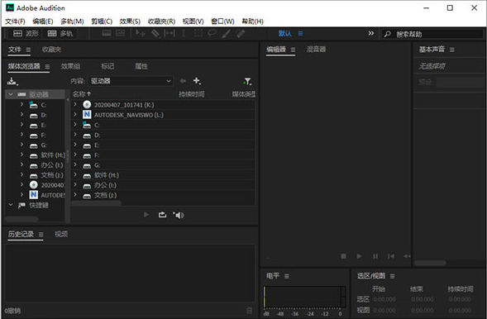The height and width of the screenshot is (319, 487).
Task: Open 视图(V) menu
Action: (193, 21)
